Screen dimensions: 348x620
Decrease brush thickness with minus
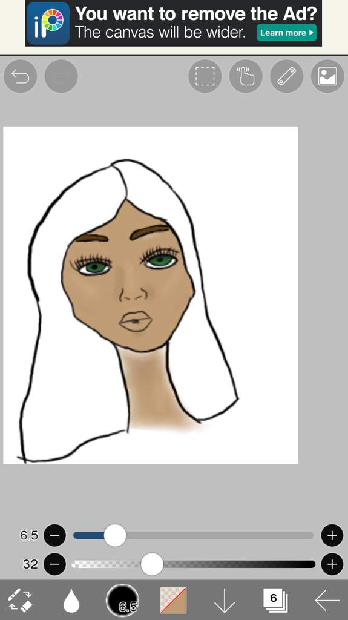click(x=54, y=535)
